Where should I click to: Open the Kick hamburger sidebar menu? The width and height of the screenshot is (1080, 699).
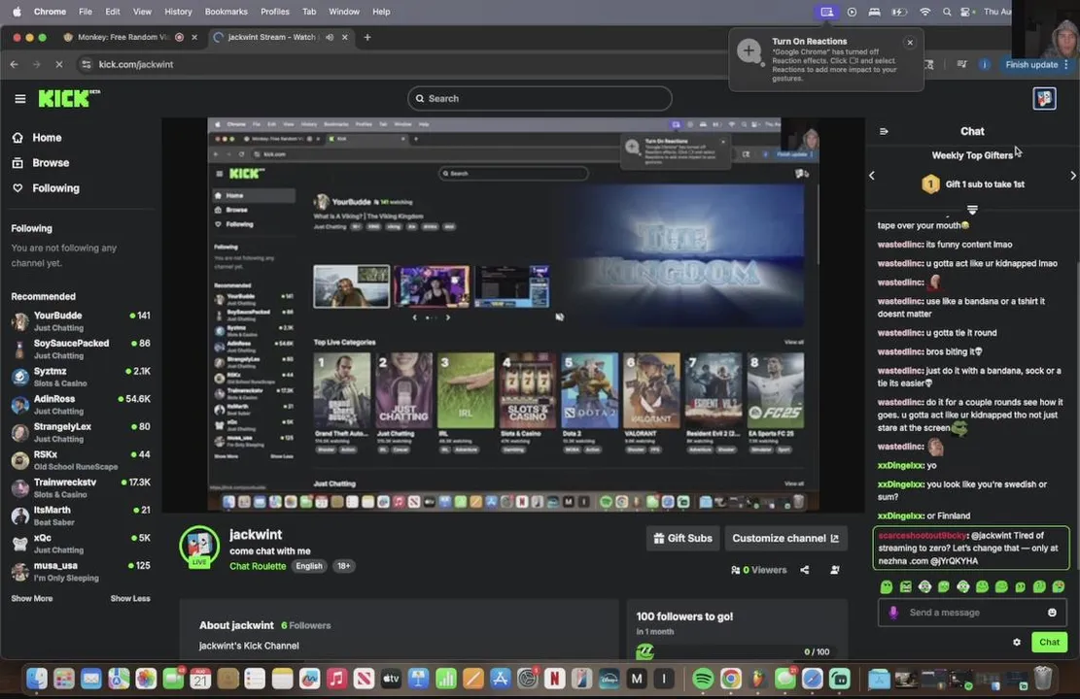coord(20,99)
